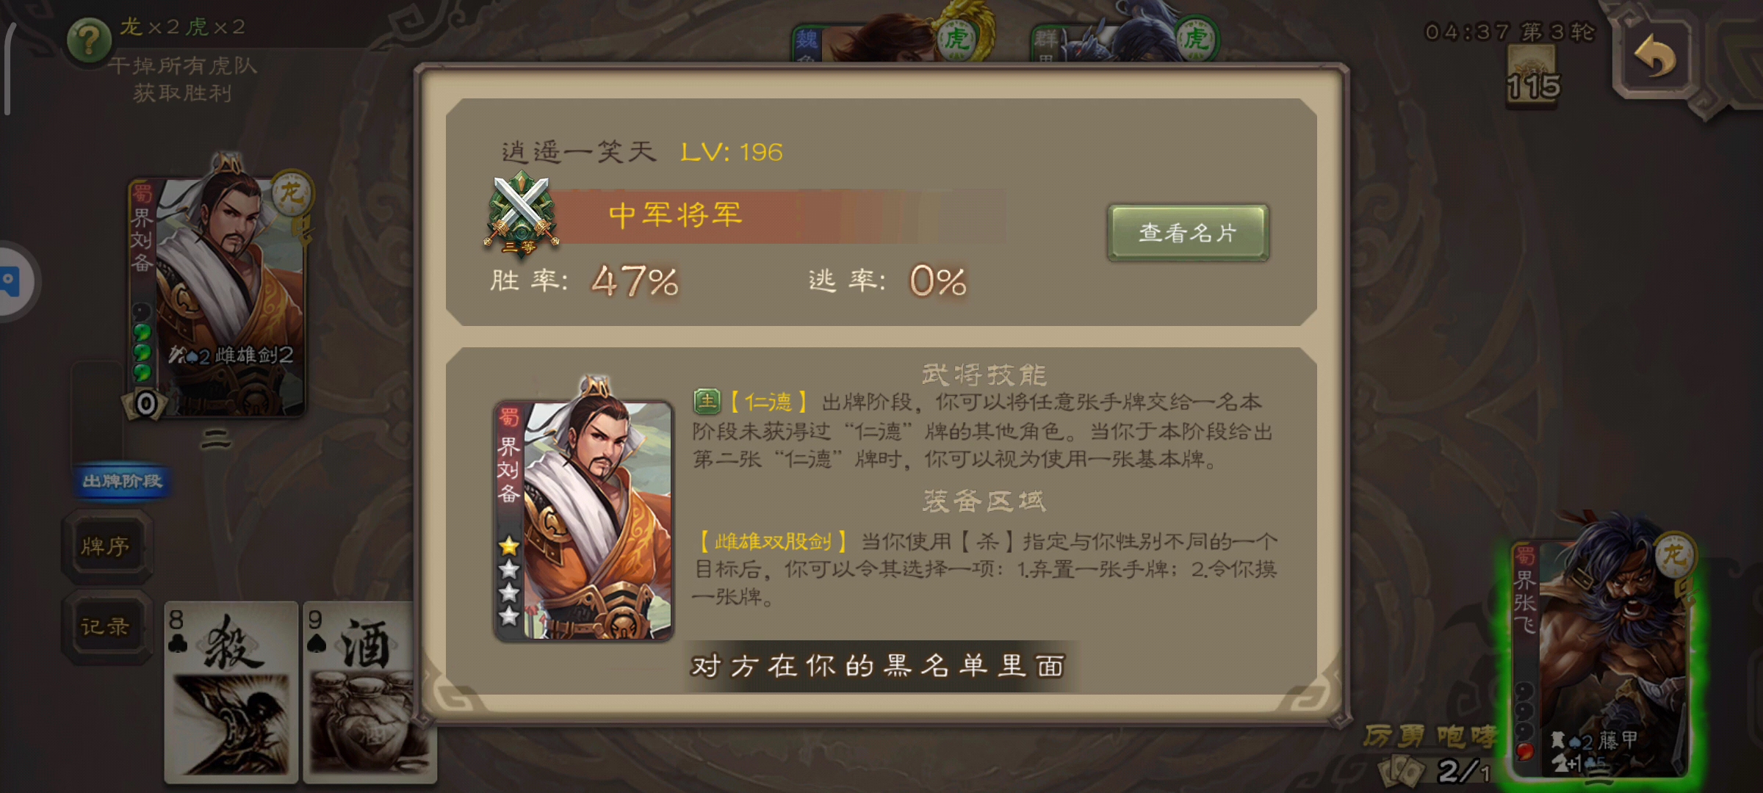Click the 龙 badge on 界张飞 card
1763x793 pixels.
click(x=1674, y=554)
